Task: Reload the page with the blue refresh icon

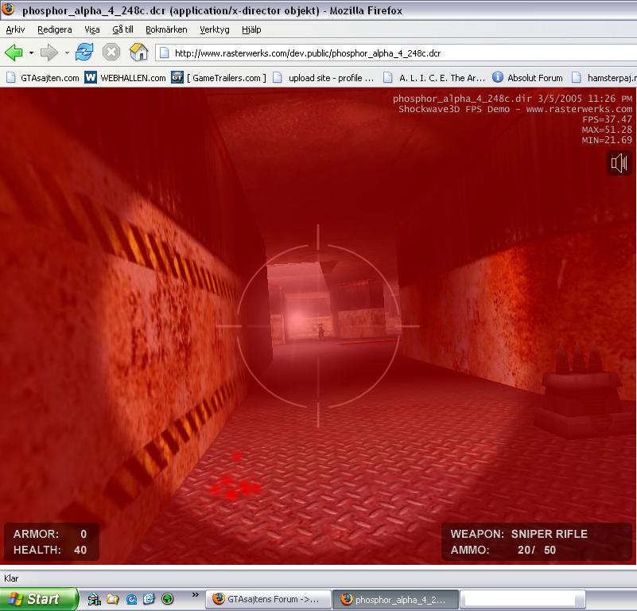Action: pos(84,53)
